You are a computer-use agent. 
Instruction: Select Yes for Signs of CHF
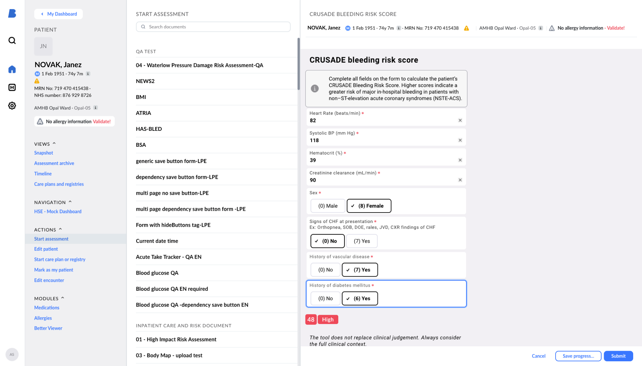pyautogui.click(x=362, y=241)
